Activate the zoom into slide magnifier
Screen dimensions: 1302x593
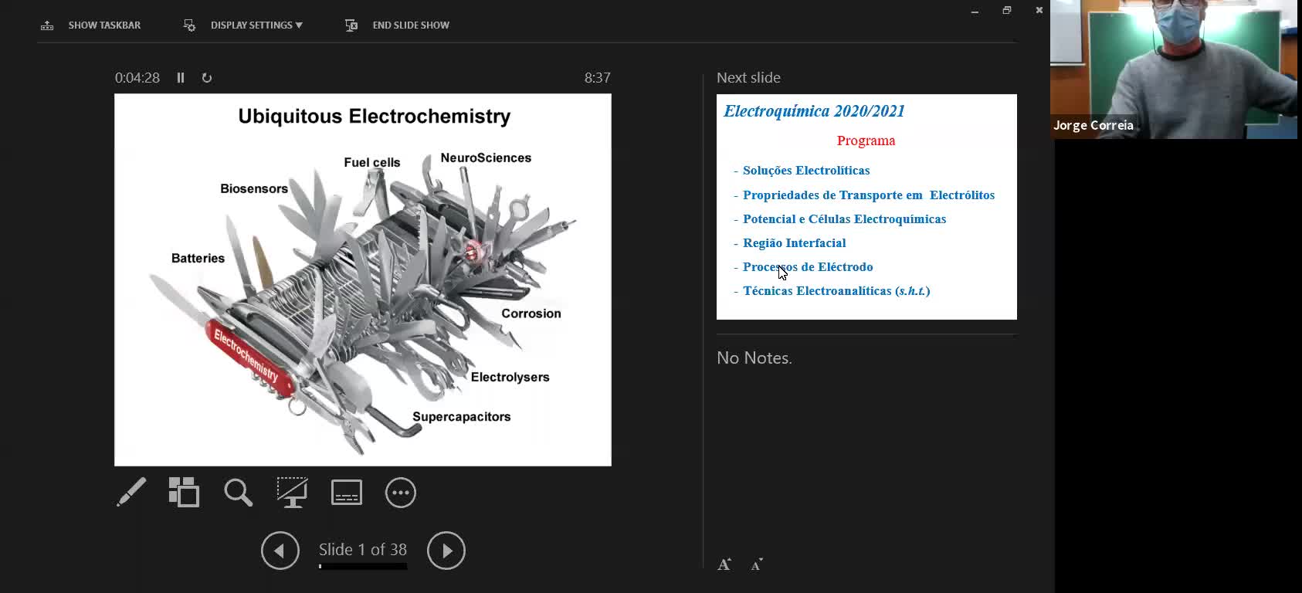238,492
